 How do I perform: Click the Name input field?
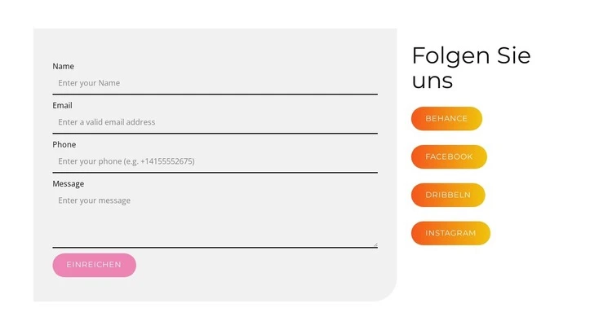tap(215, 83)
